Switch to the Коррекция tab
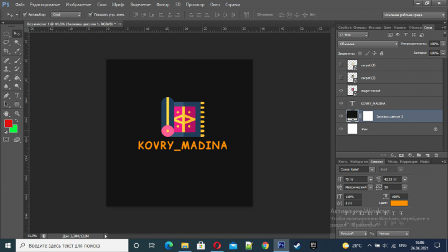The width and height of the screenshot is (448, 252). click(x=409, y=162)
